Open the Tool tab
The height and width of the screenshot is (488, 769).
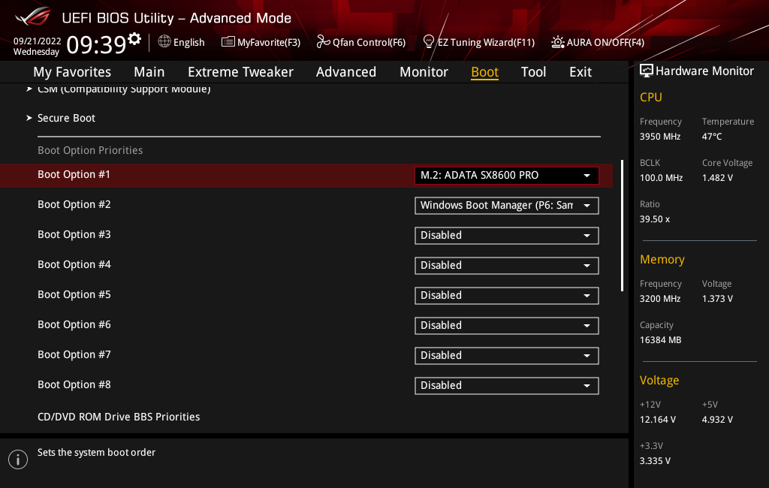click(x=533, y=72)
